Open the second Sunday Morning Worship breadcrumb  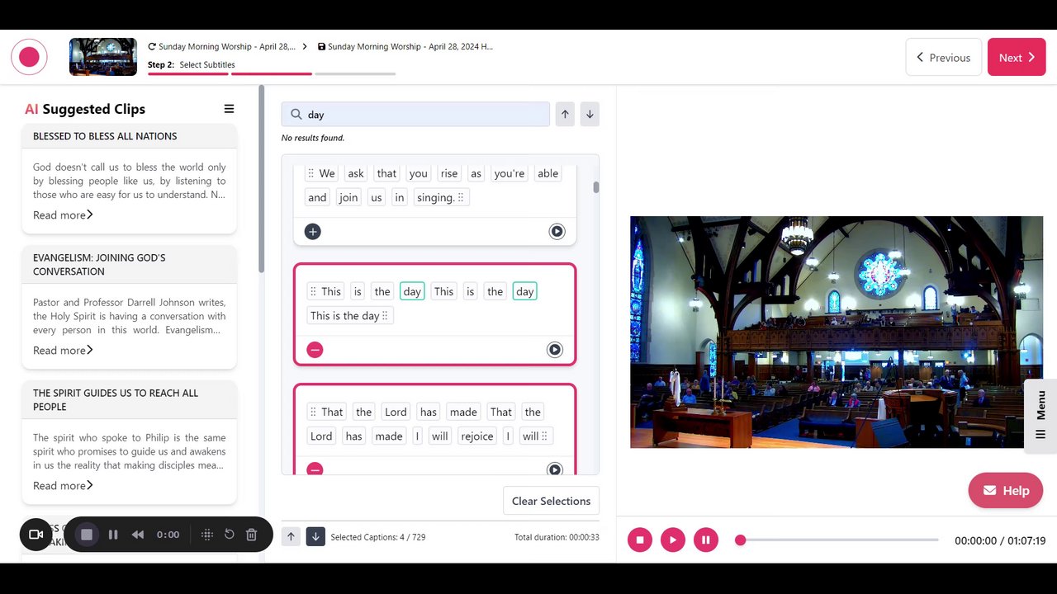coord(405,47)
